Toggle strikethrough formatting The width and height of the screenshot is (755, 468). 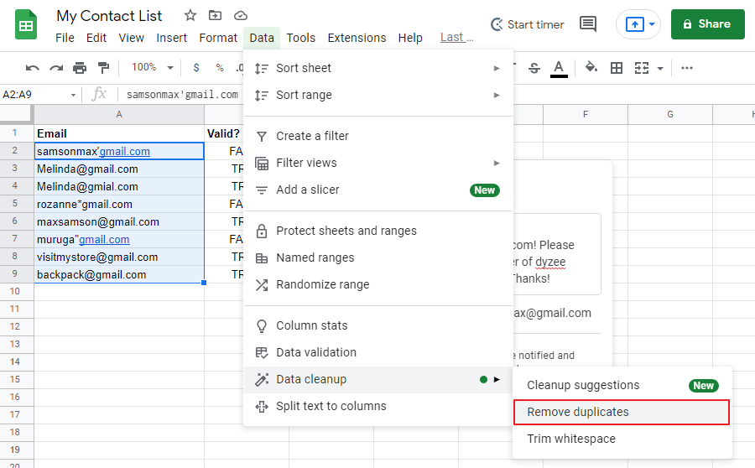point(534,68)
